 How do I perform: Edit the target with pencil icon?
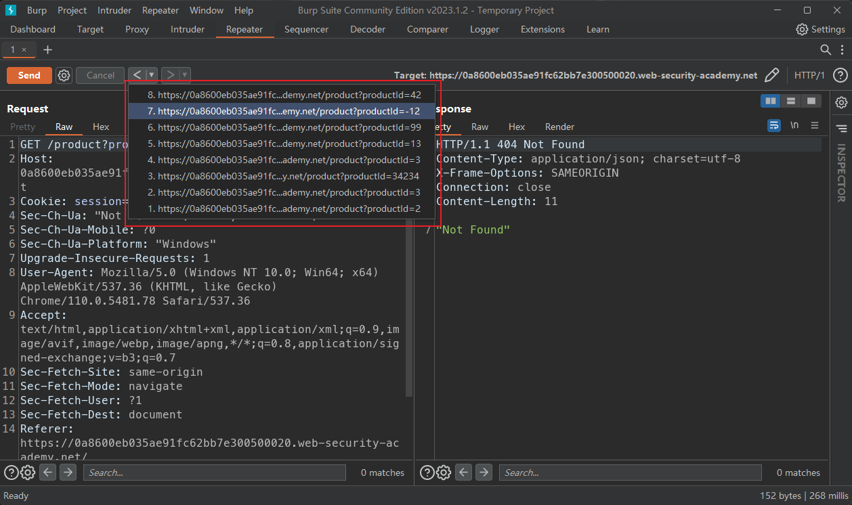click(771, 75)
